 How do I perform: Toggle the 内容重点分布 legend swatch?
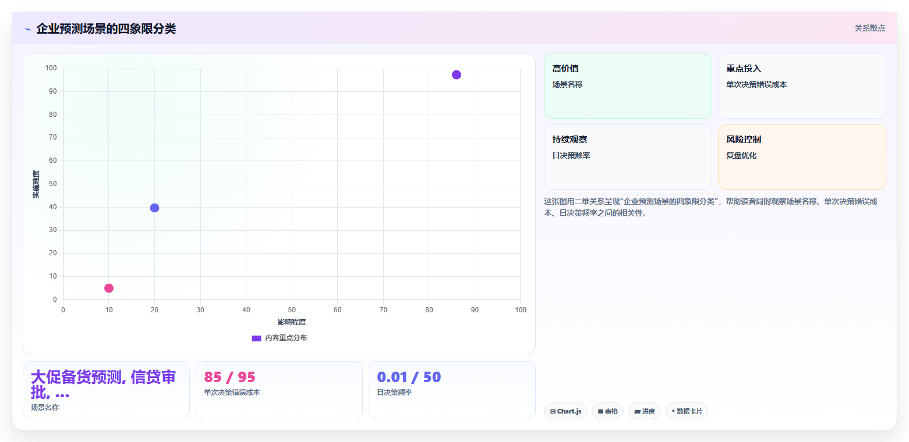pyautogui.click(x=256, y=338)
